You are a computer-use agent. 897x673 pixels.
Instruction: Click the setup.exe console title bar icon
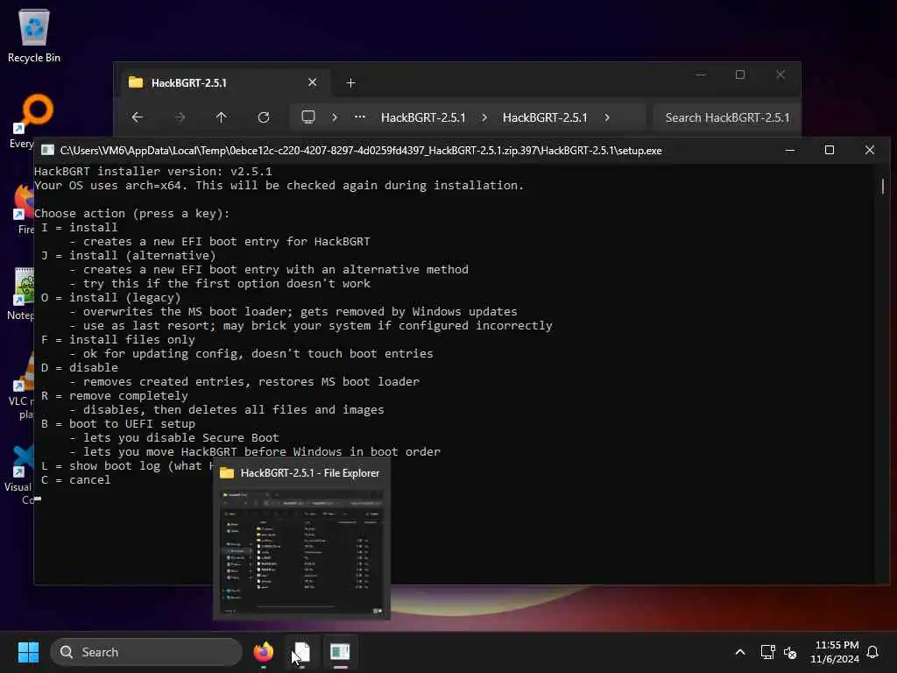click(47, 150)
